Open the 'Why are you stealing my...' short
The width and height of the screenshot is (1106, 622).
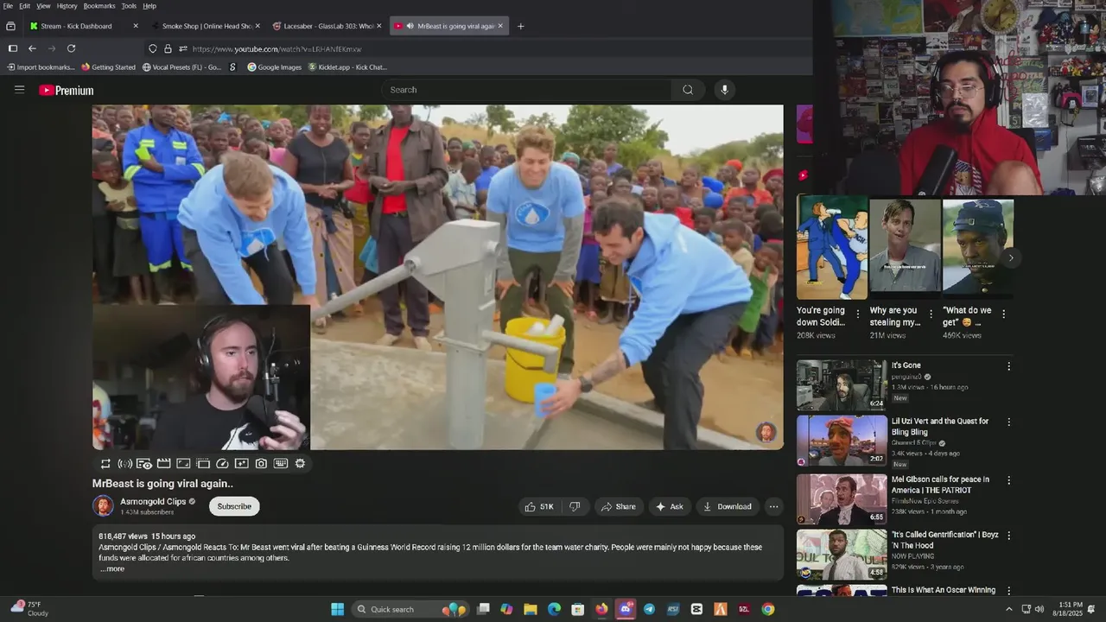point(905,247)
